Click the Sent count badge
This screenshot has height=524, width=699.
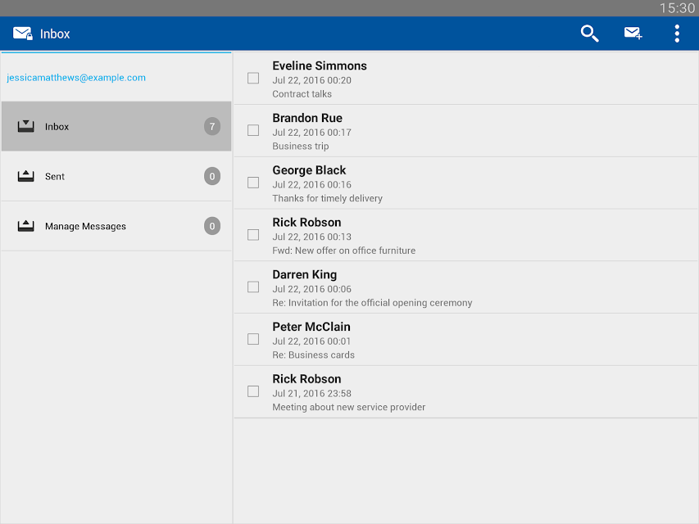point(212,177)
